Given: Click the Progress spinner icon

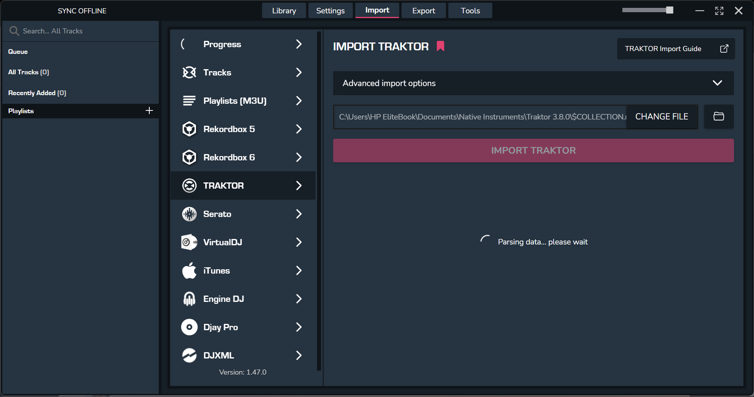Looking at the screenshot, I should point(183,44).
